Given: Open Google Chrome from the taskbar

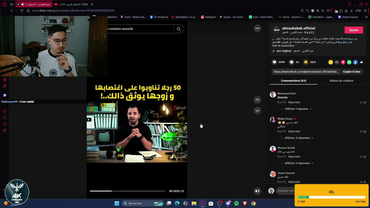Looking at the screenshot, I should pyautogui.click(x=253, y=203).
